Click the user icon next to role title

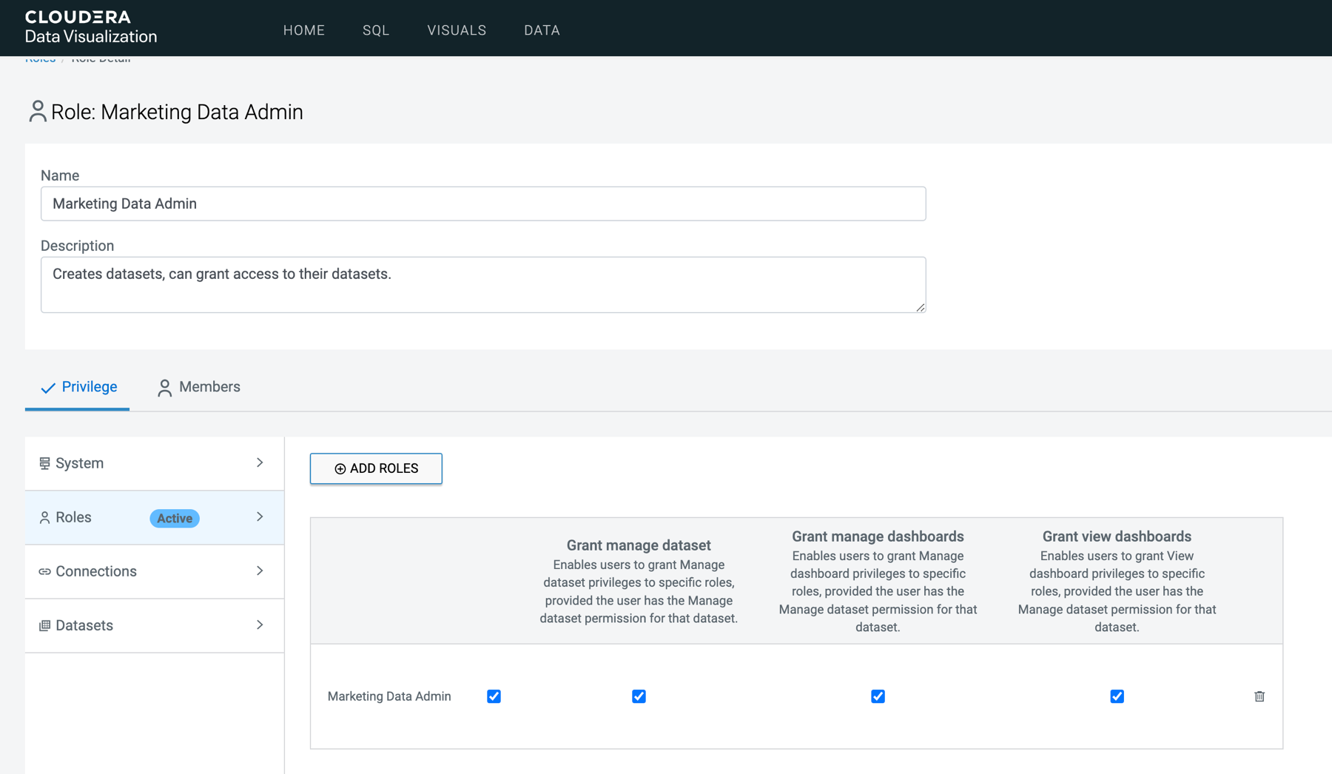(37, 112)
